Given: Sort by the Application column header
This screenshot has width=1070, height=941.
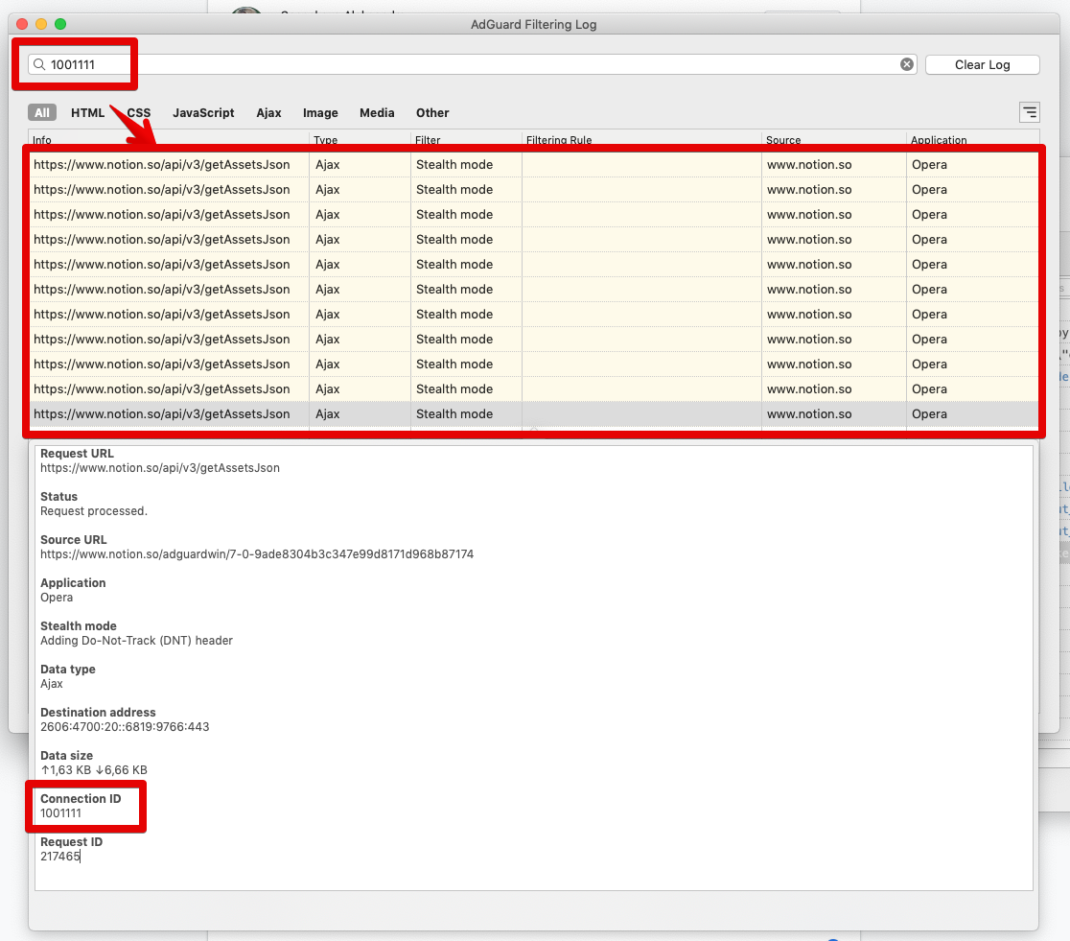Looking at the screenshot, I should pos(972,139).
